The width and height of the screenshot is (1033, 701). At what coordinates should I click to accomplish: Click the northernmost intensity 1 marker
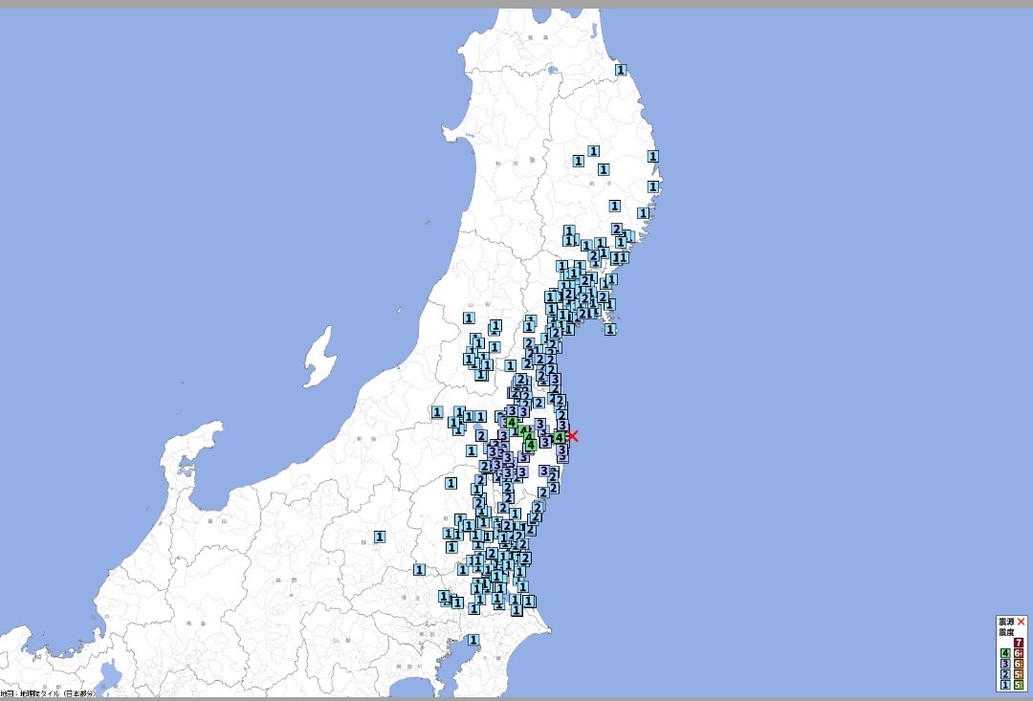[621, 70]
